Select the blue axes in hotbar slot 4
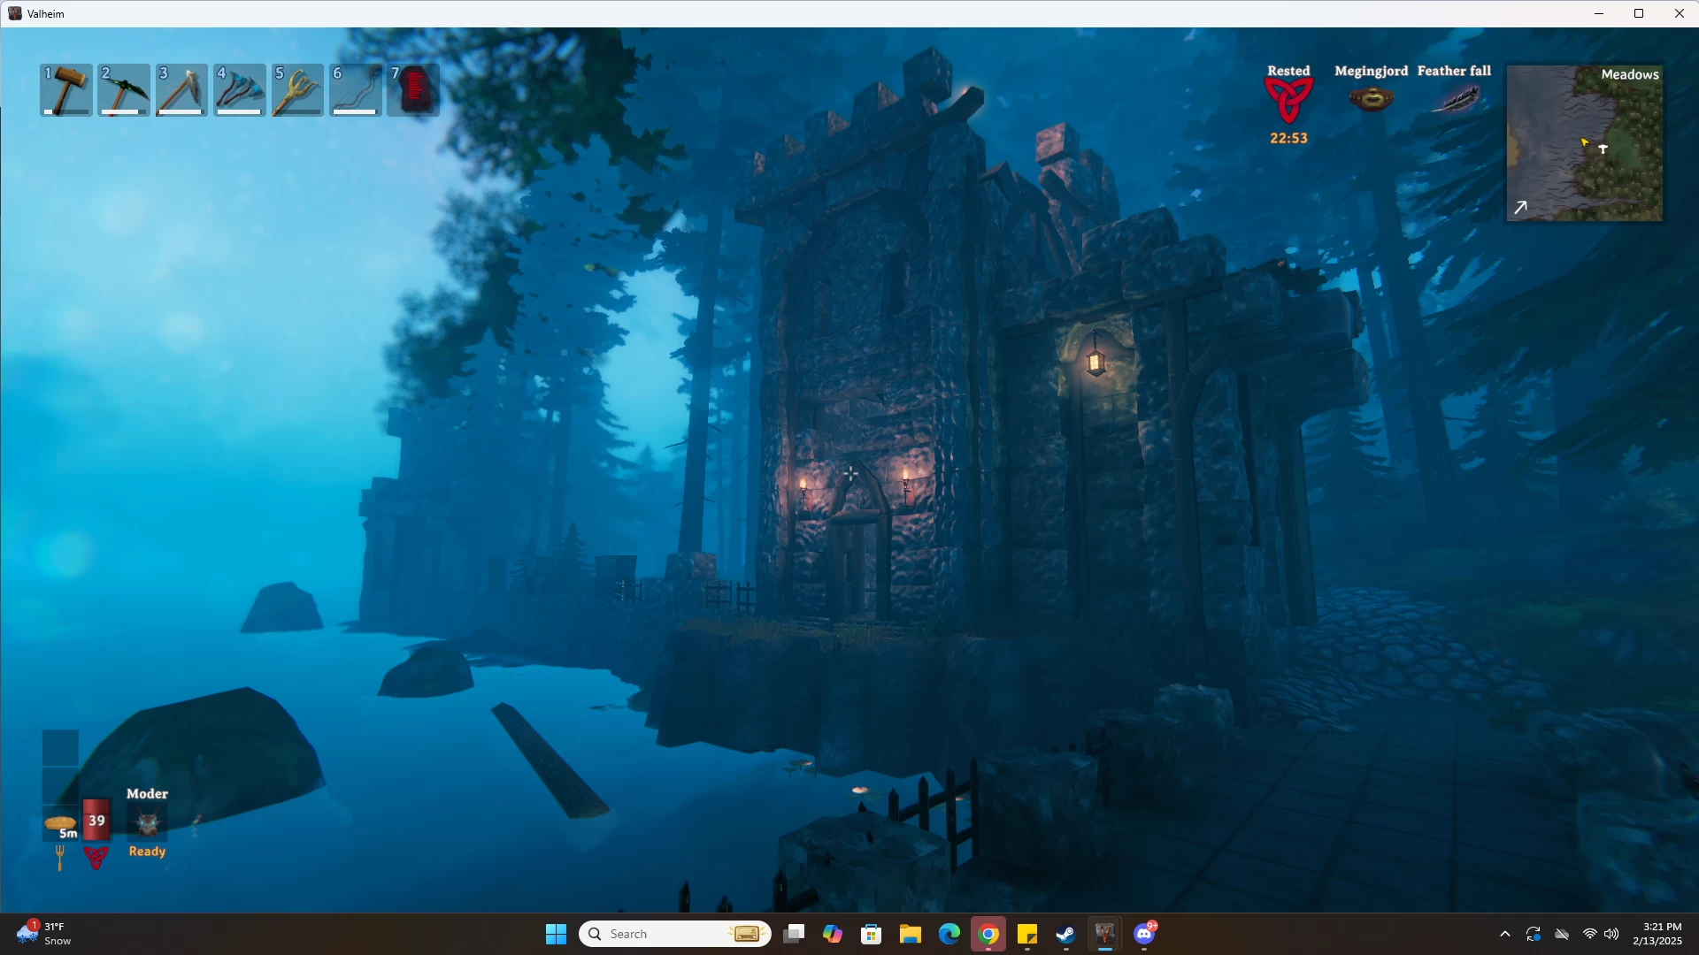The image size is (1699, 955). click(x=240, y=89)
